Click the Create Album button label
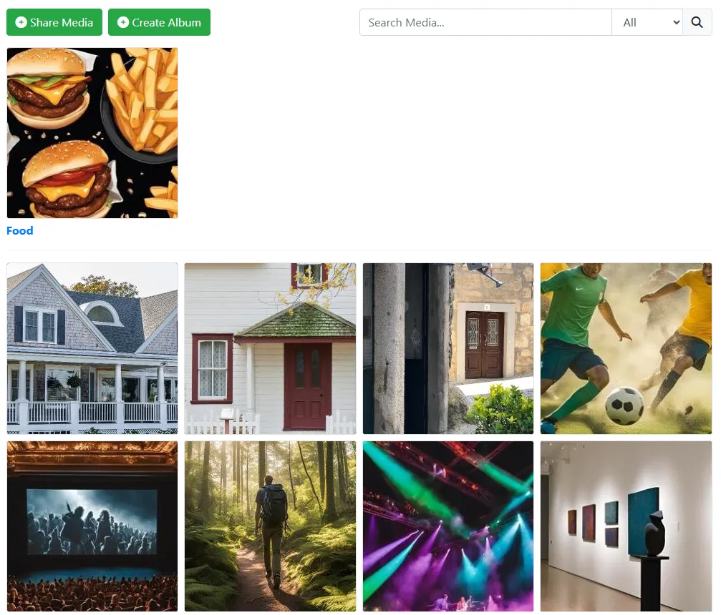Image resolution: width=721 pixels, height=615 pixels. point(166,22)
